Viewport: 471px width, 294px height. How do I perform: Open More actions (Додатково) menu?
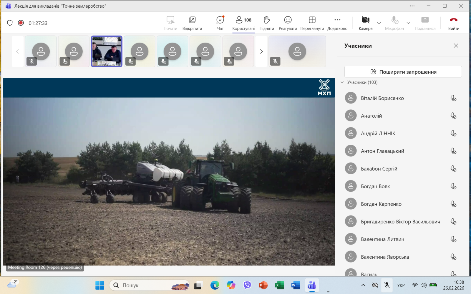tap(337, 23)
